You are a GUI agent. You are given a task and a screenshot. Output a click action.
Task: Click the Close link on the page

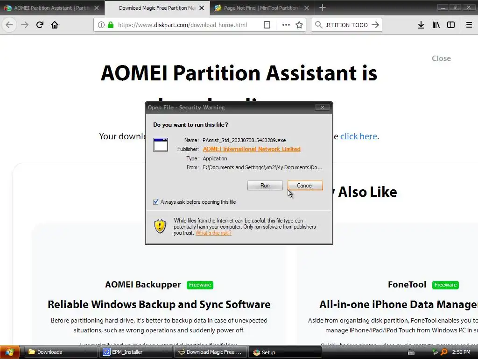tap(441, 58)
